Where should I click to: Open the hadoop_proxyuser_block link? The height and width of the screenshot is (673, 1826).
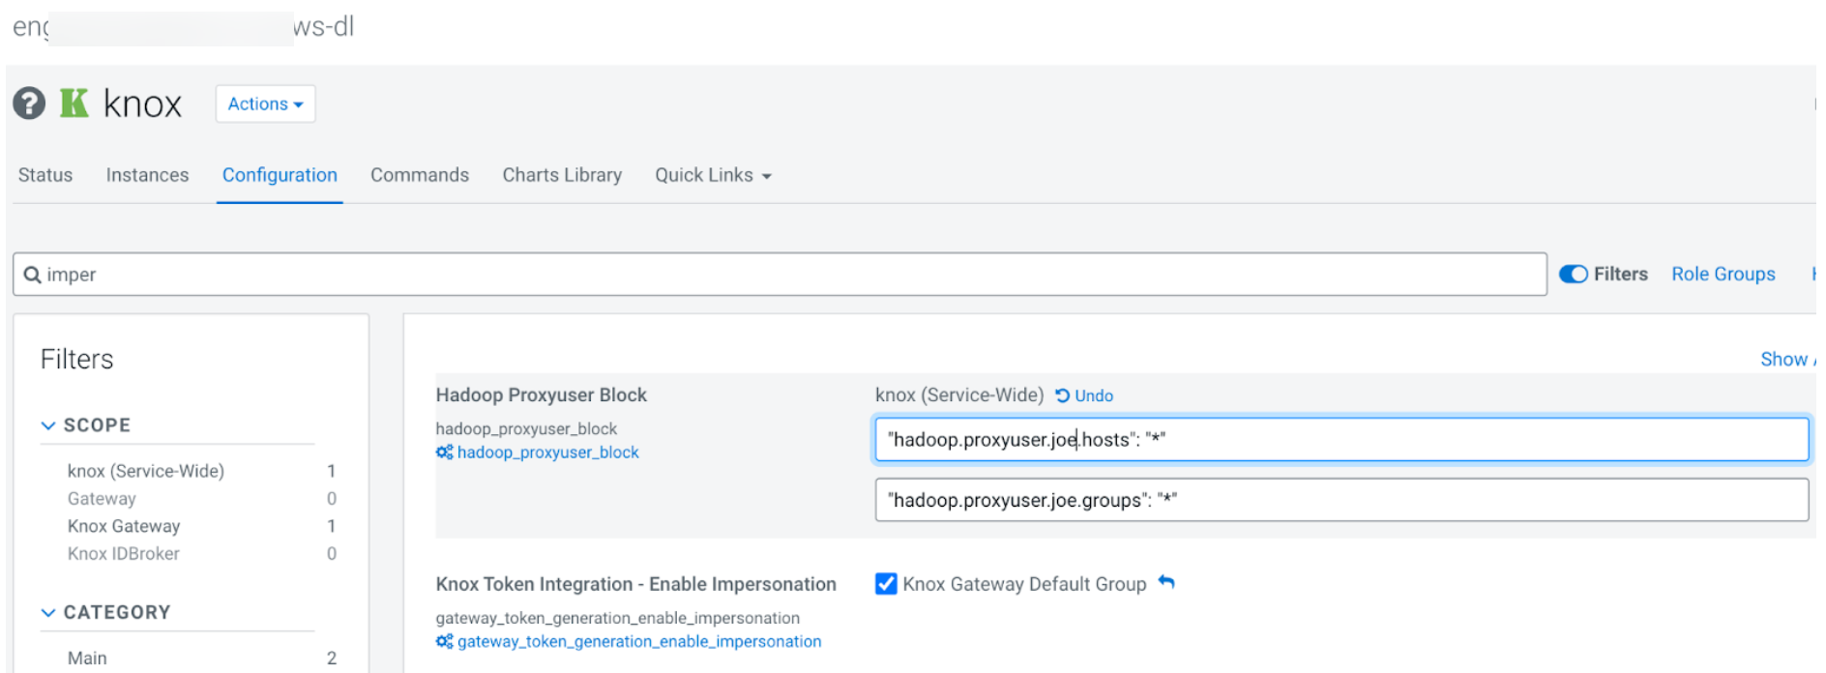coord(547,453)
